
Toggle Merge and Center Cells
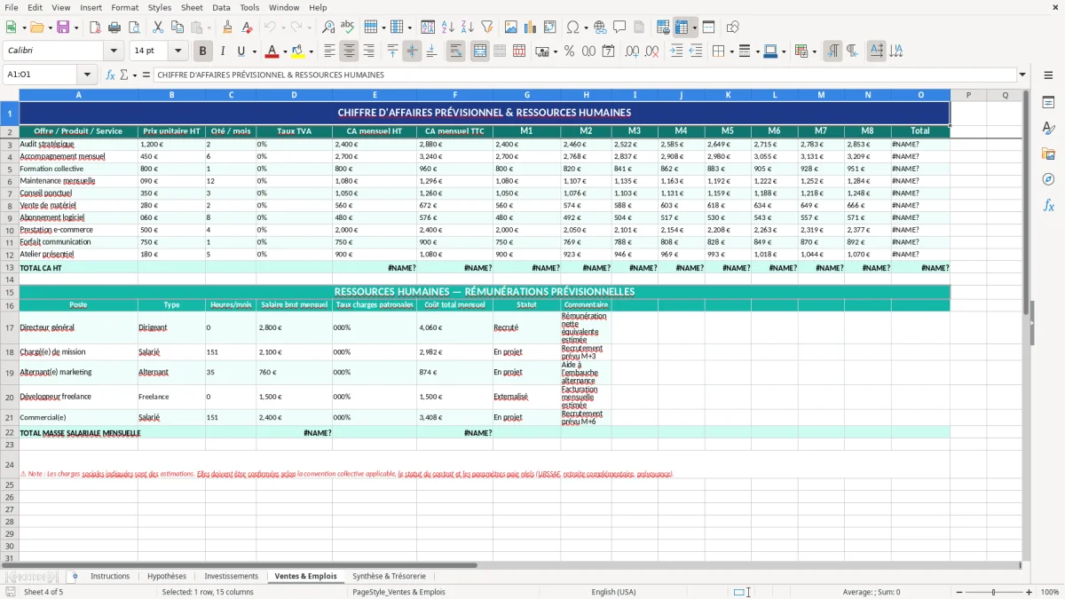[x=480, y=51]
